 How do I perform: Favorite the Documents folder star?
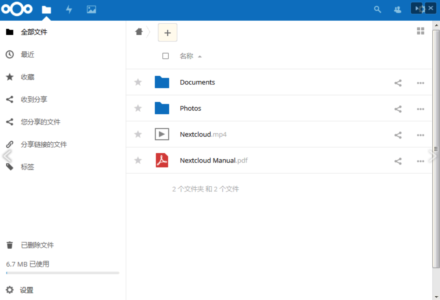(x=138, y=82)
